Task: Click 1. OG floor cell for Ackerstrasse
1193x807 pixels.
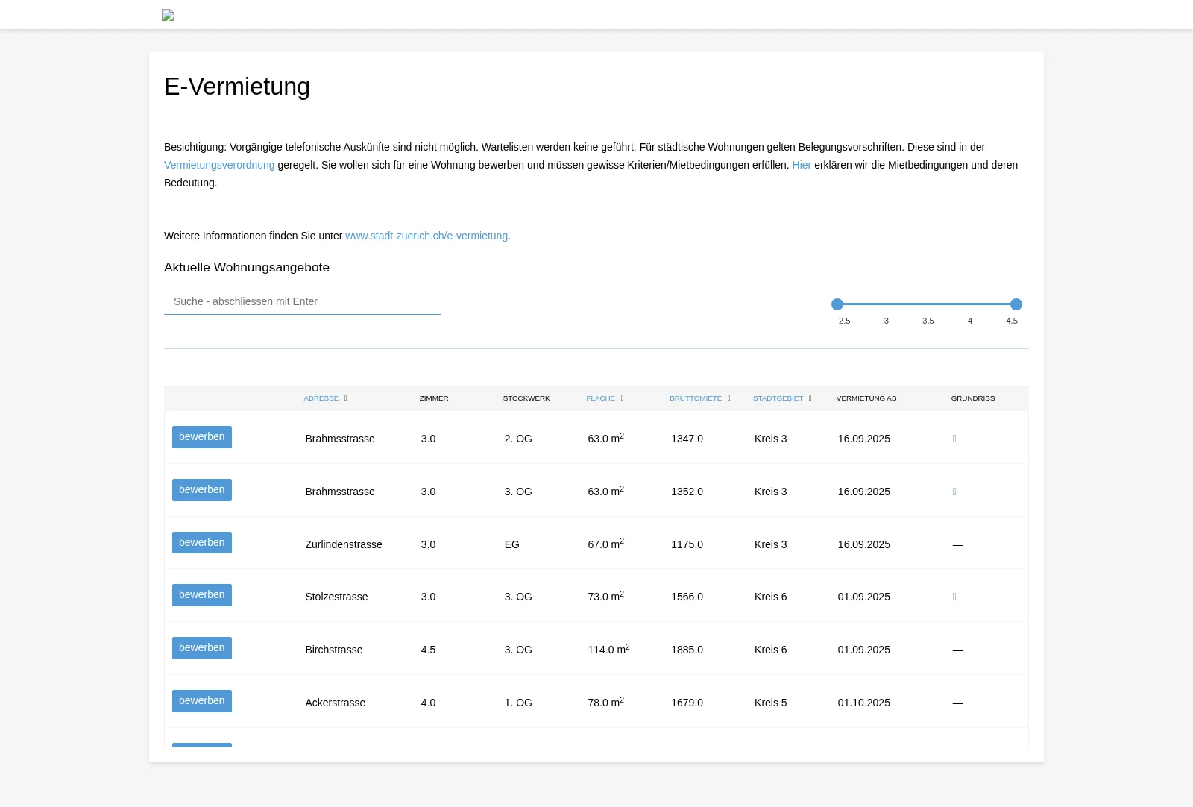Action: (518, 703)
